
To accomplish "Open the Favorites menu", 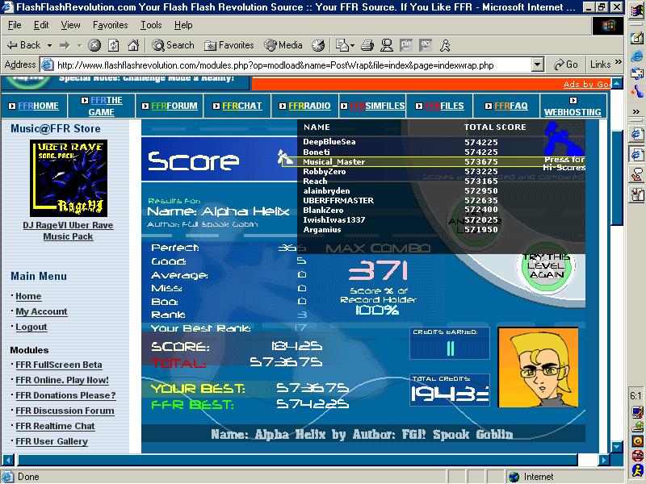I will 110,25.
